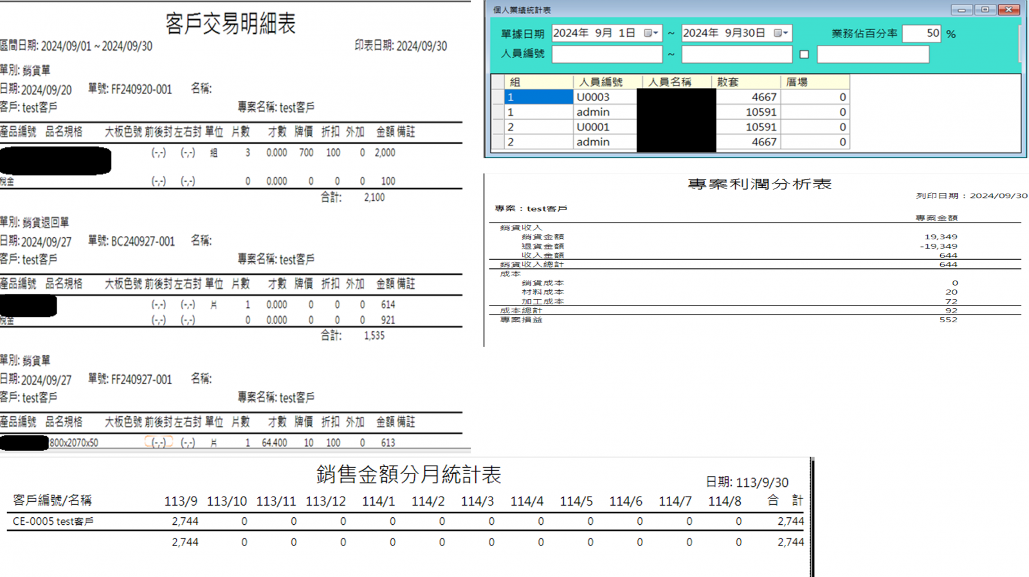This screenshot has height=577, width=1029.
Task: Click the 業務佔百分率 field containing 50
Action: (922, 33)
